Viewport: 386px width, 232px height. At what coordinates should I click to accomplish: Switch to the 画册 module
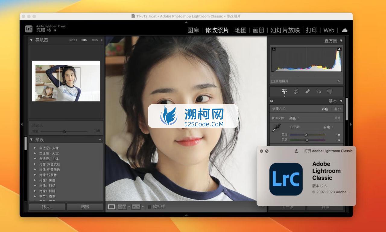[x=258, y=30]
